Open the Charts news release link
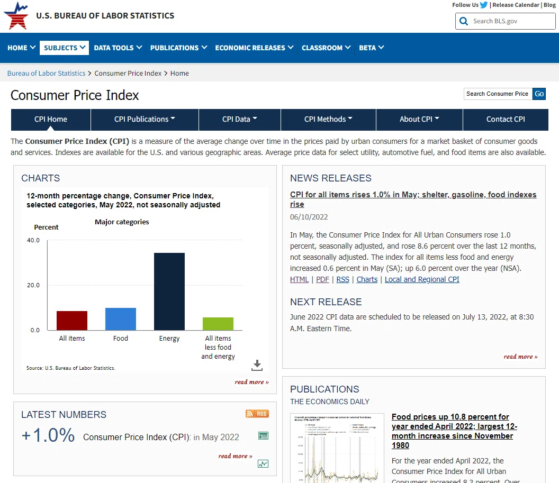 tap(367, 280)
